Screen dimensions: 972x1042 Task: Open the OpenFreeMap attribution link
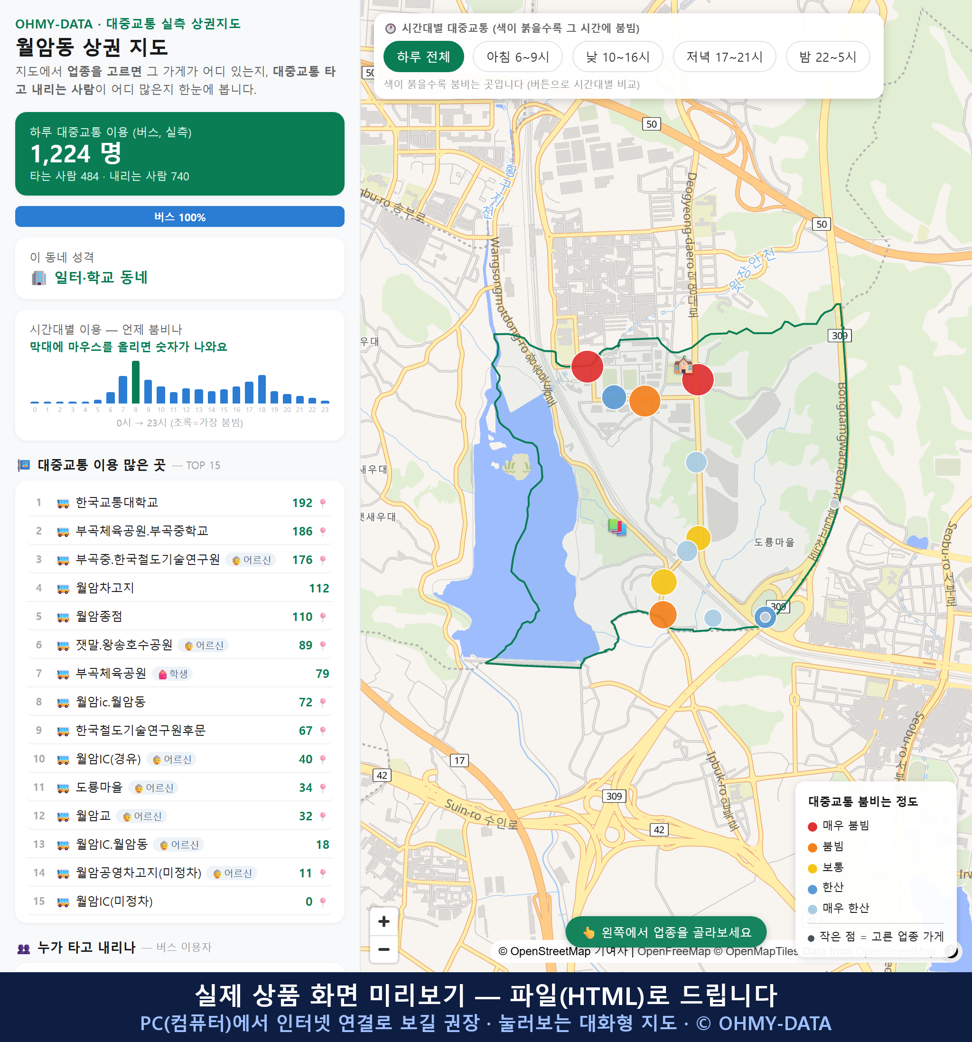(674, 951)
